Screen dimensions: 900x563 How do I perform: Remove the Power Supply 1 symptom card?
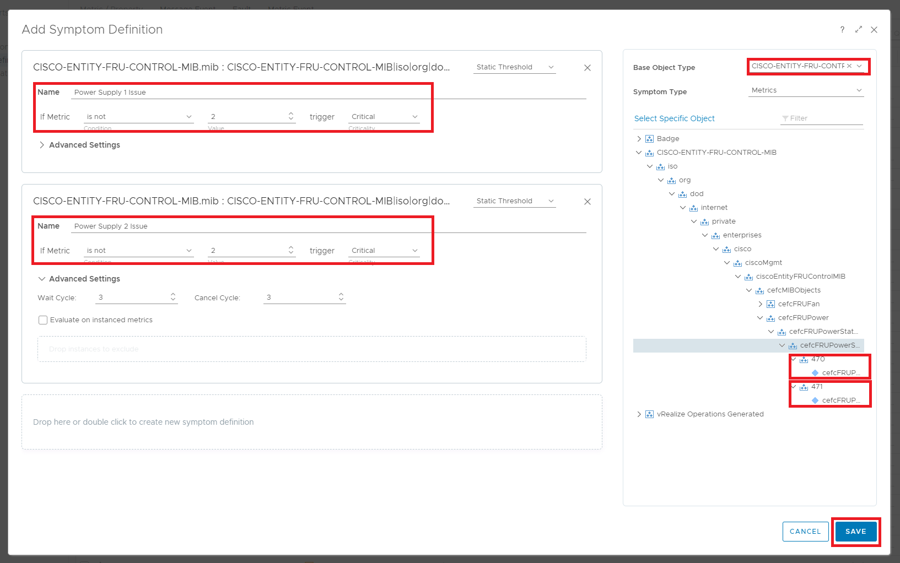pyautogui.click(x=588, y=68)
